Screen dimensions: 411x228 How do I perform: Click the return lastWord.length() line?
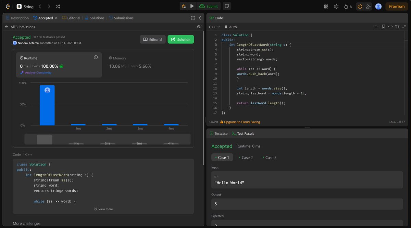(x=261, y=103)
